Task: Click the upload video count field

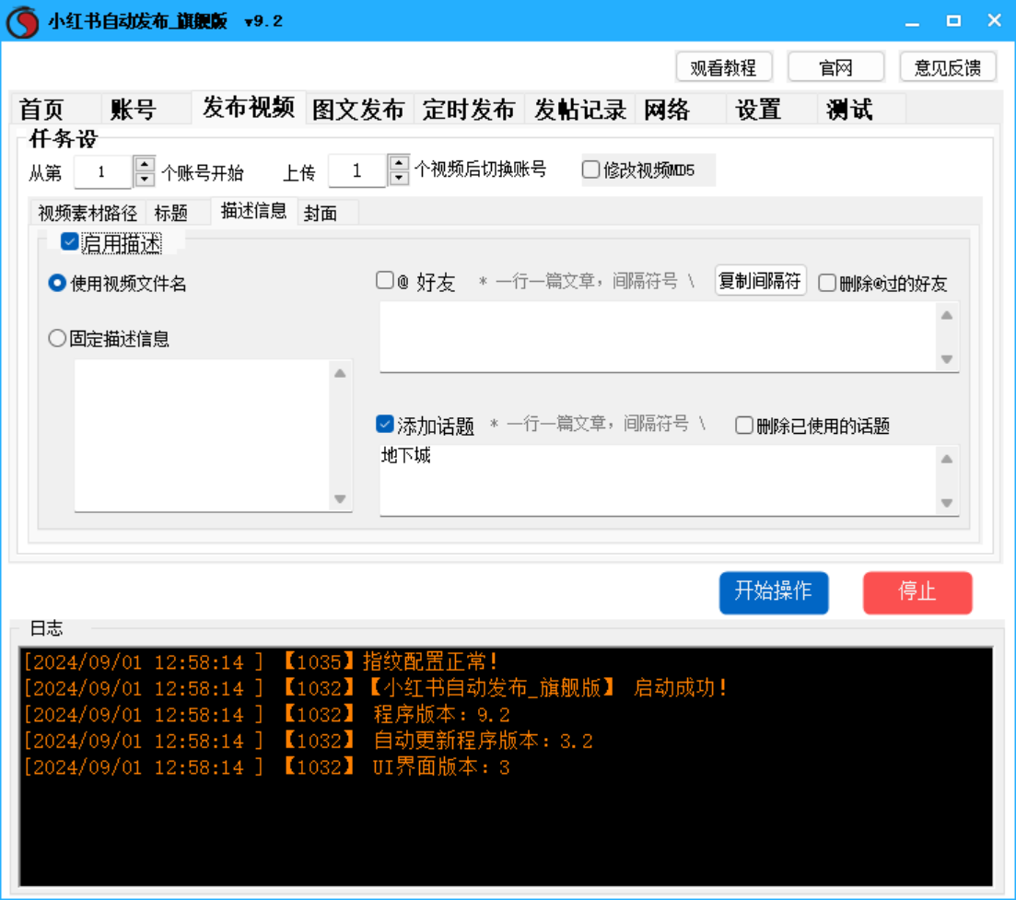Action: [x=357, y=171]
